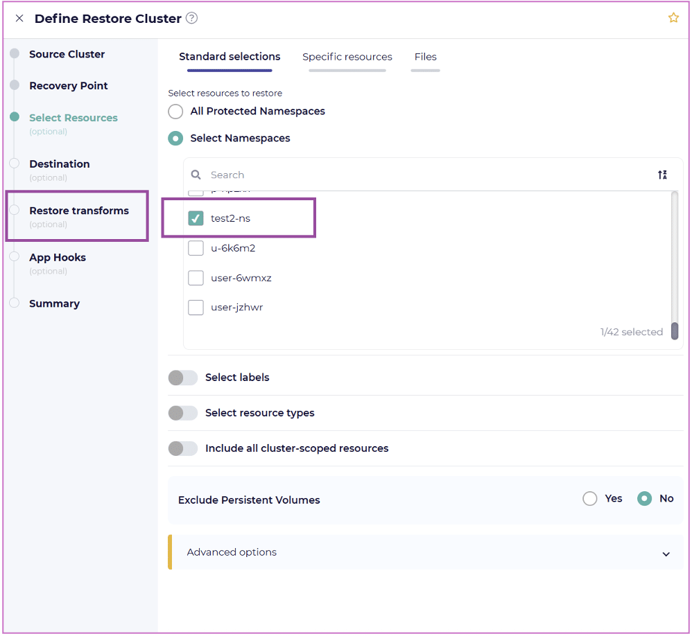Jump to Summary step
The image size is (692, 636).
54,304
